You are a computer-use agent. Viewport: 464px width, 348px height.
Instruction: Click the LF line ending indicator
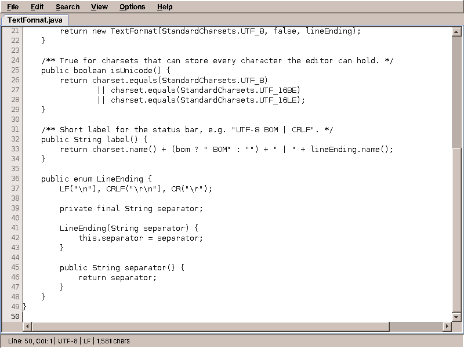pyautogui.click(x=87, y=341)
